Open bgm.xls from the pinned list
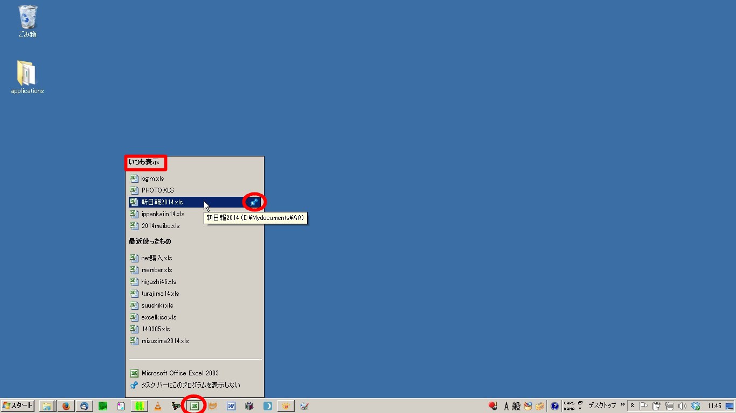Image resolution: width=736 pixels, height=413 pixels. coord(195,179)
